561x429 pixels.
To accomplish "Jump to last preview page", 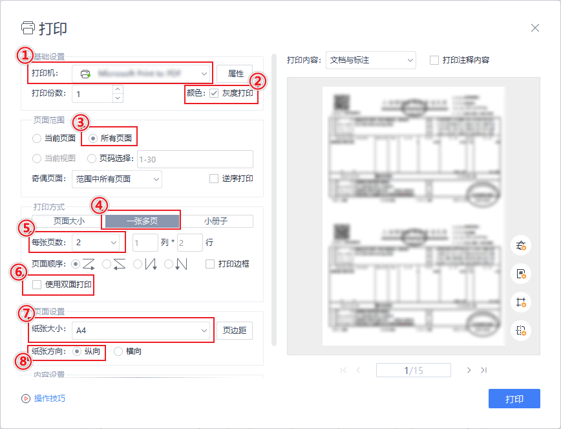I will pos(483,370).
